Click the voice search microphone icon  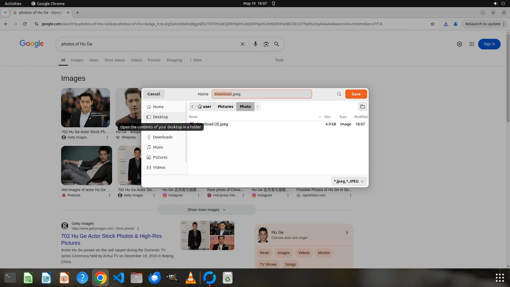[x=255, y=44]
